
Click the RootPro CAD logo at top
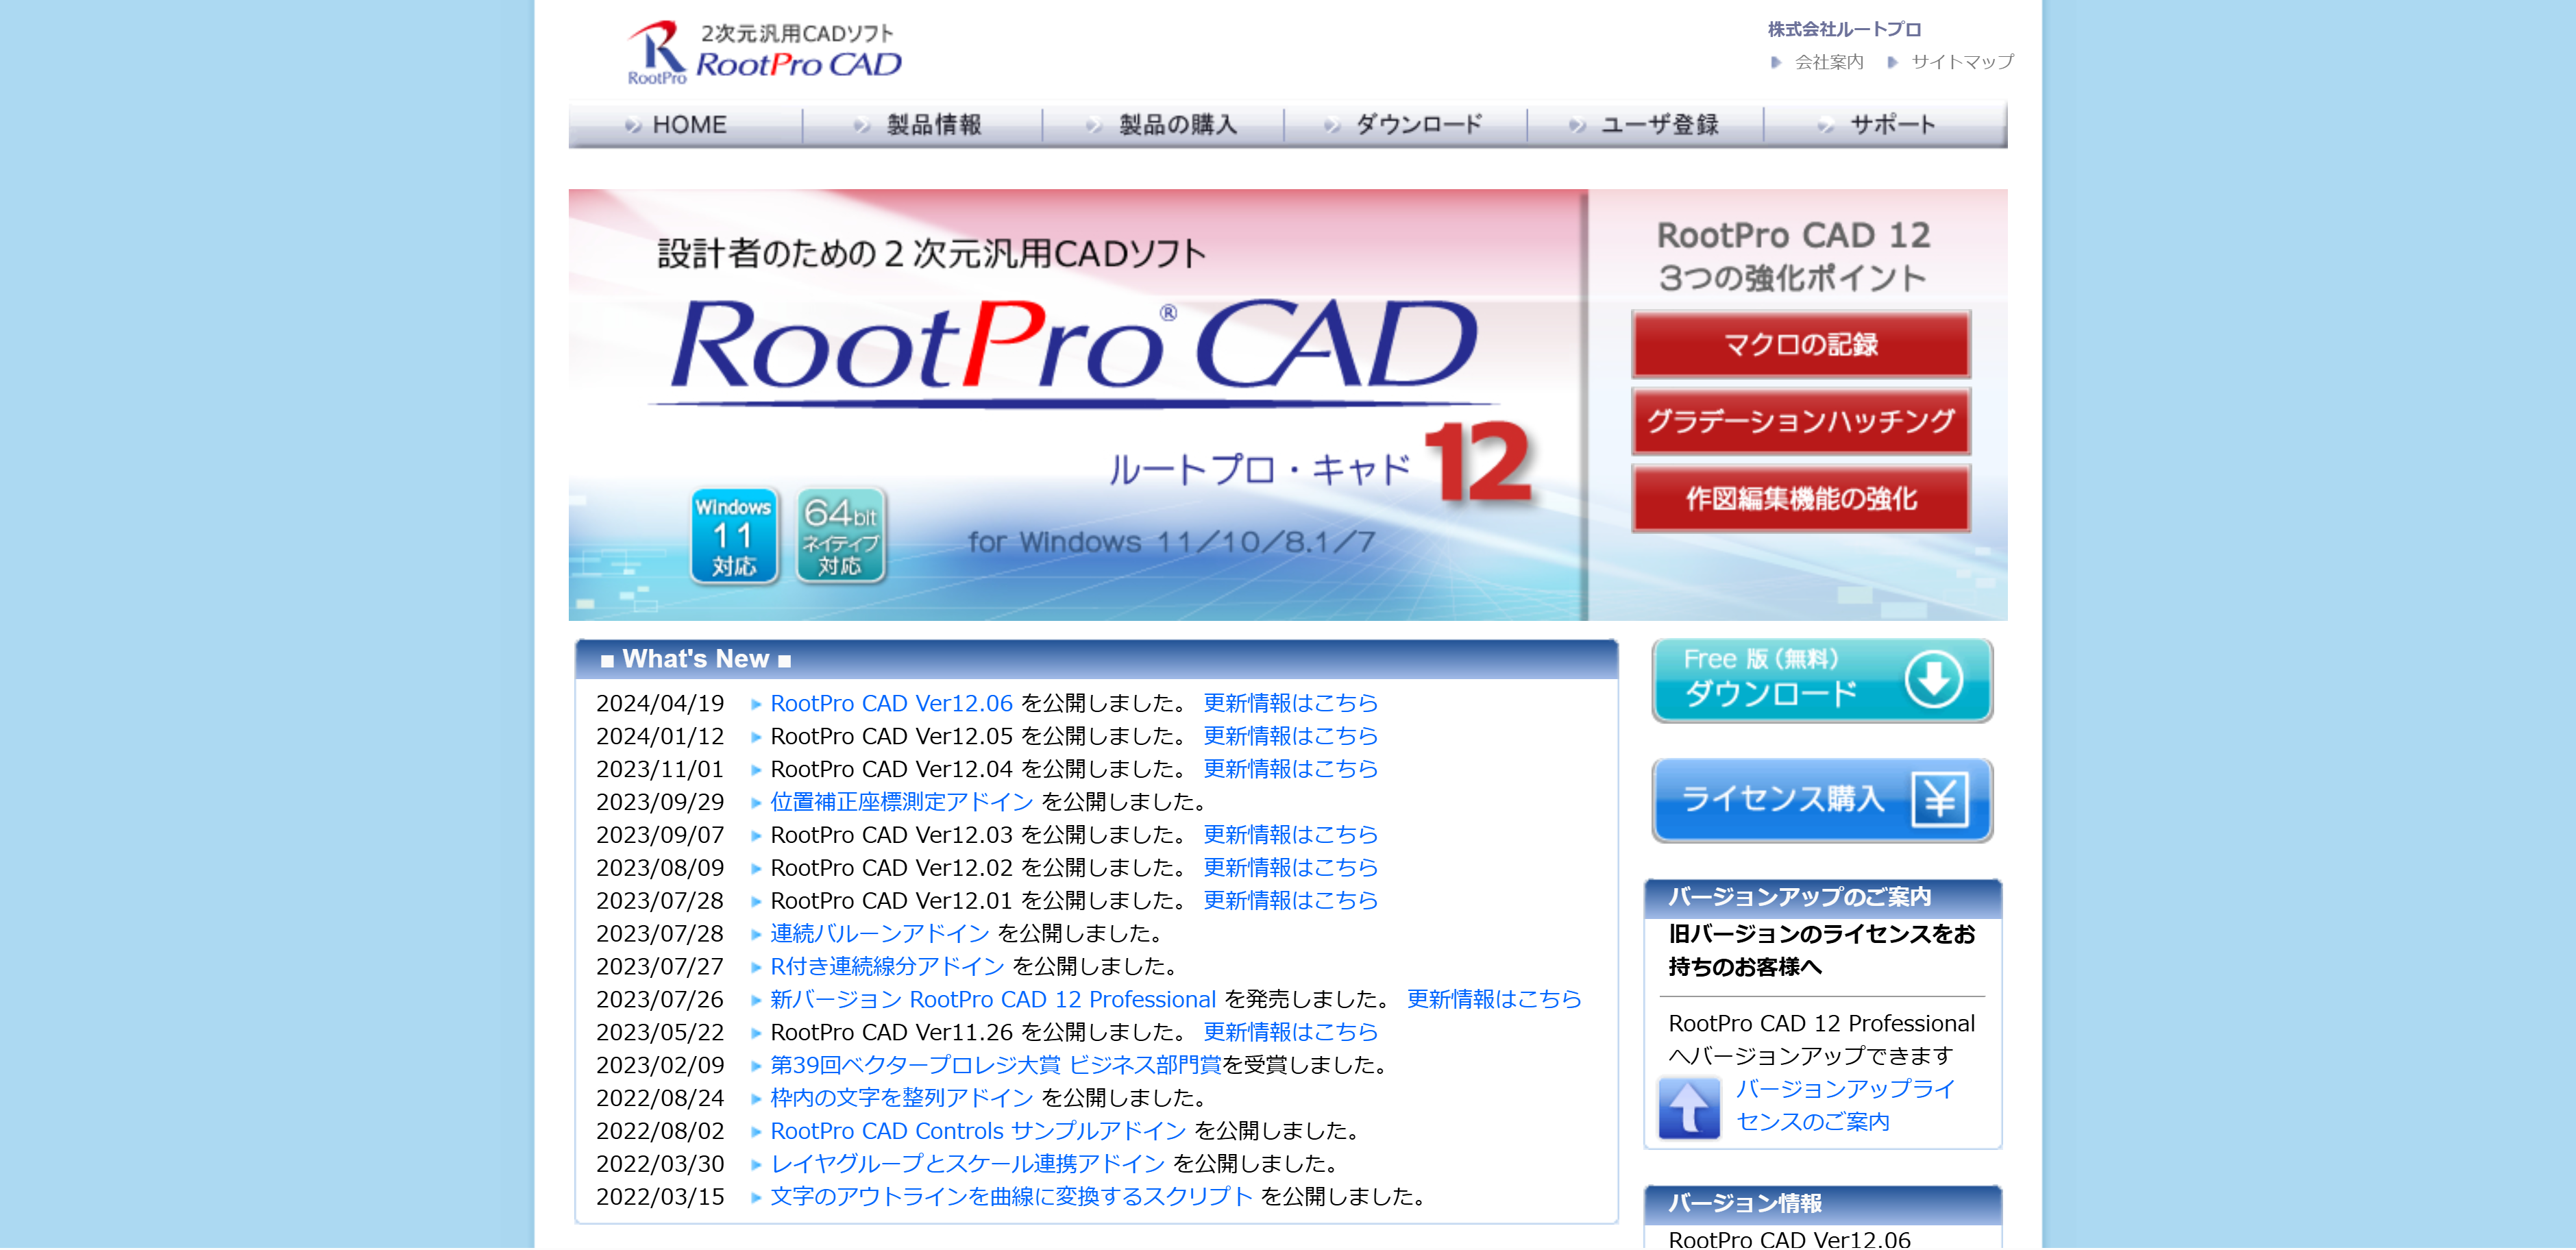tap(764, 52)
